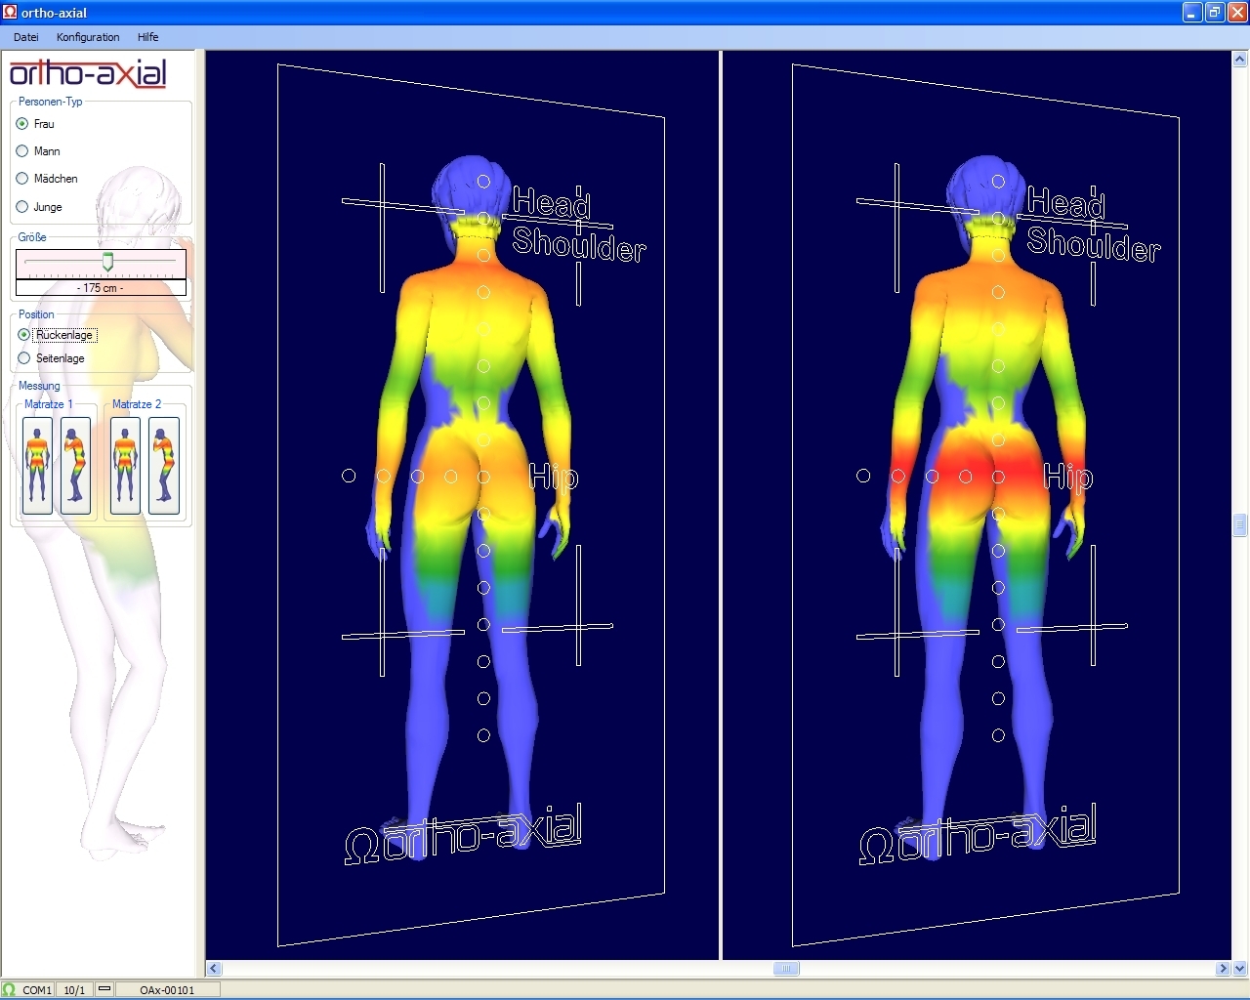Image resolution: width=1250 pixels, height=1000 pixels.
Task: Select the Mann person type
Action: 38,151
